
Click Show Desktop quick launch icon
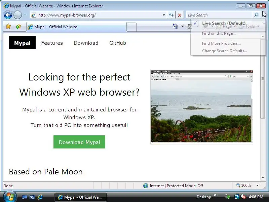pyautogui.click(x=24, y=197)
